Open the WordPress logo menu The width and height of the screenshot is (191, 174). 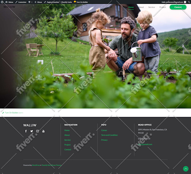coord(2,2)
